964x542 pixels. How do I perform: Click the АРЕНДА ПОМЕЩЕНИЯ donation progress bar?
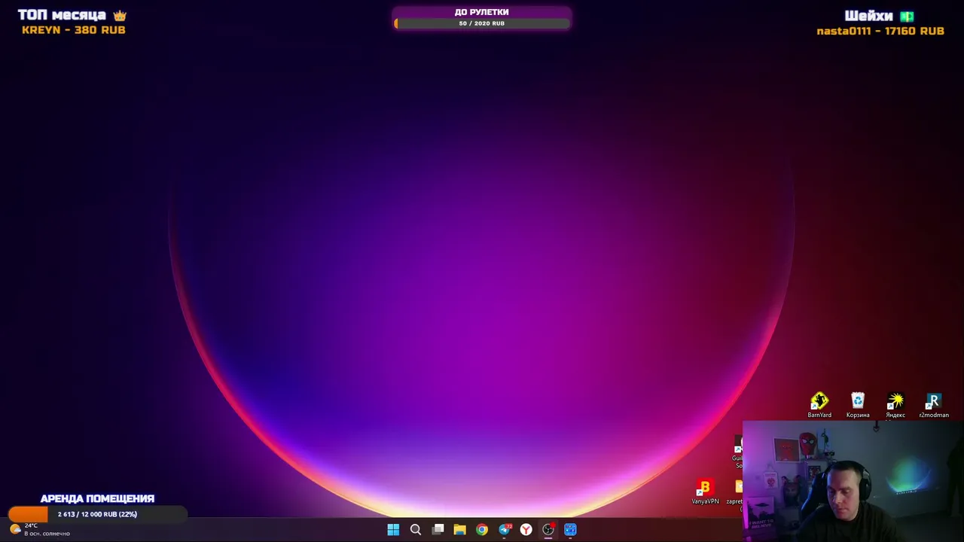pyautogui.click(x=97, y=514)
